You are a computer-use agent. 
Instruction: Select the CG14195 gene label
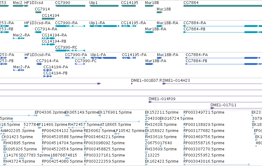(x=130, y=3)
